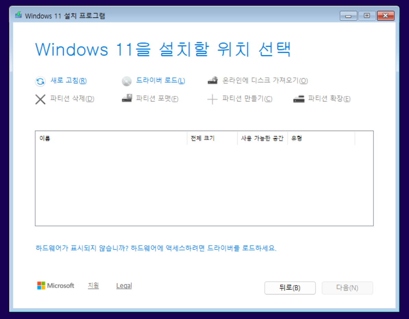The height and width of the screenshot is (319, 409).
Task: Click the Delete Partition (파티션 삭제) X icon
Action: (40, 99)
